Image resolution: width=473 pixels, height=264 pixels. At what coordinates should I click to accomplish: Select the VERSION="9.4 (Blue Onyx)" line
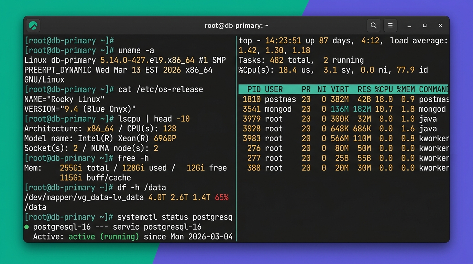coord(80,109)
